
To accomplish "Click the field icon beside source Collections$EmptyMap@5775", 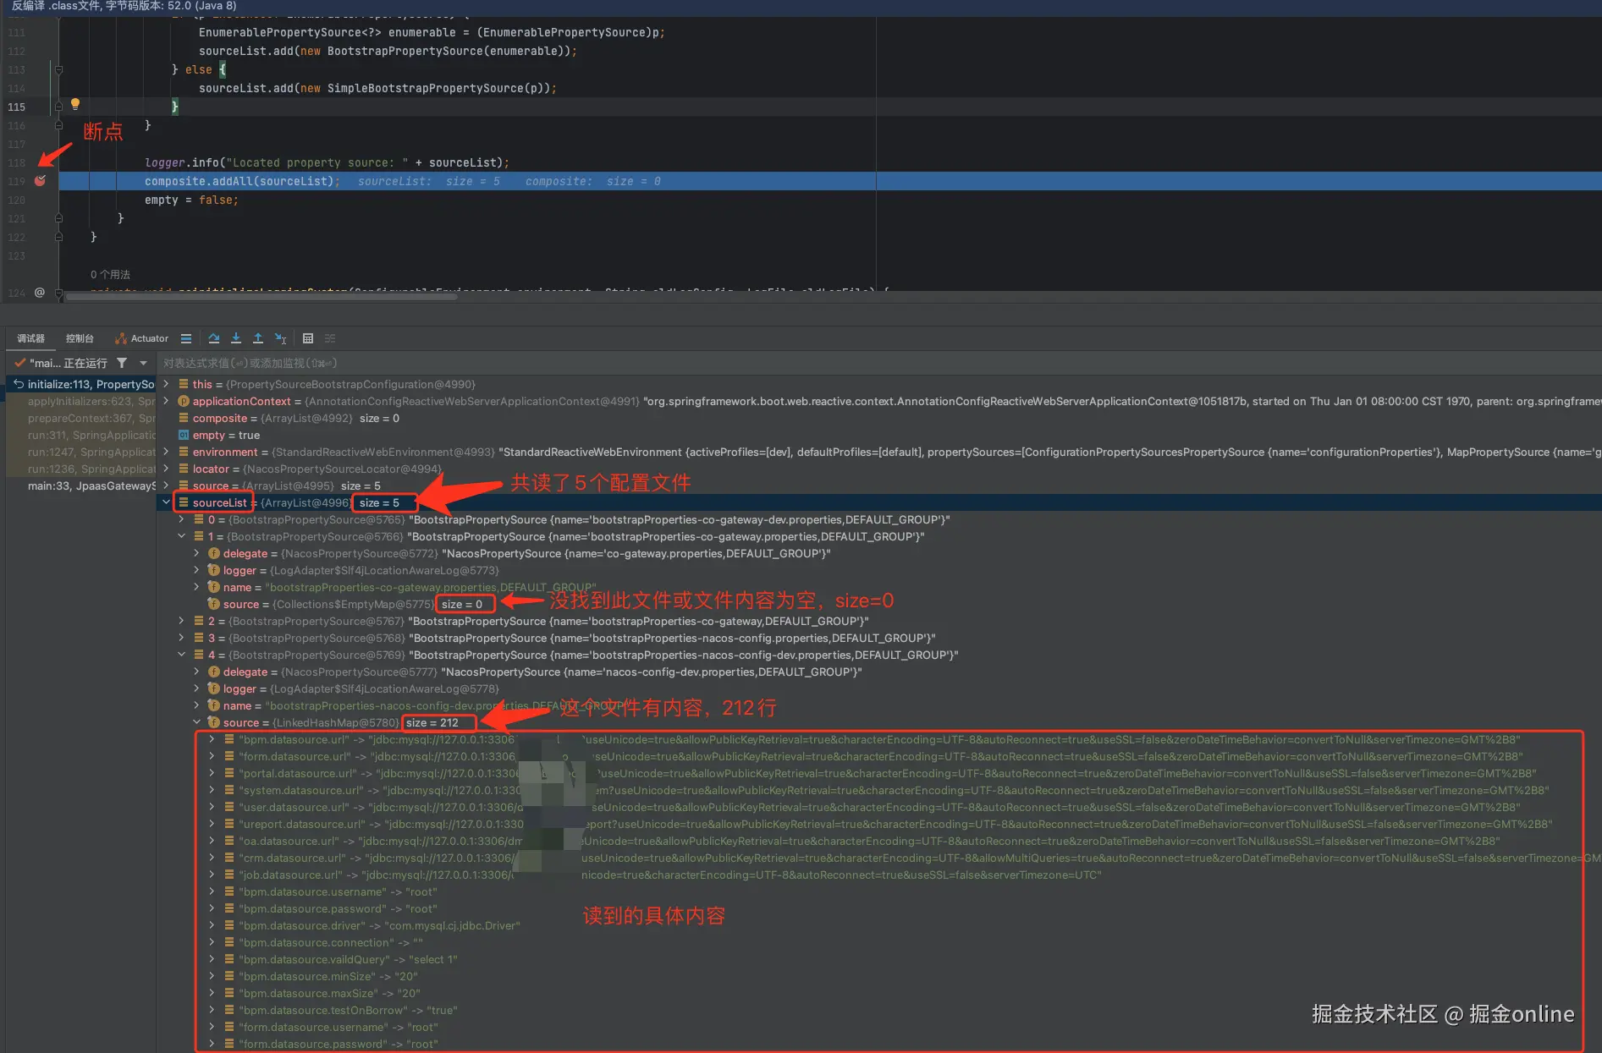I will tap(214, 604).
